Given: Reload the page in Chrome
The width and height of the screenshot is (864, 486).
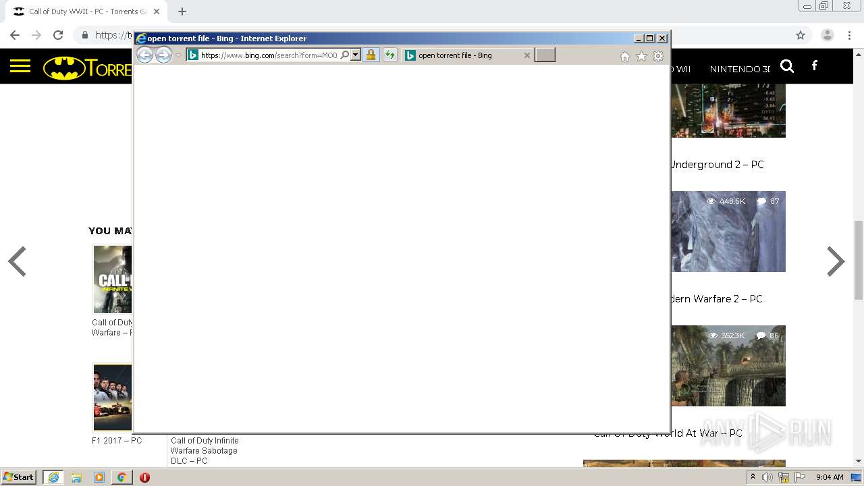Looking at the screenshot, I should (x=58, y=35).
